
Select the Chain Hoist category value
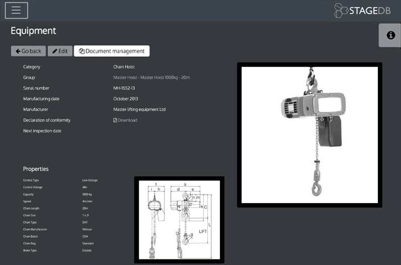(x=124, y=67)
